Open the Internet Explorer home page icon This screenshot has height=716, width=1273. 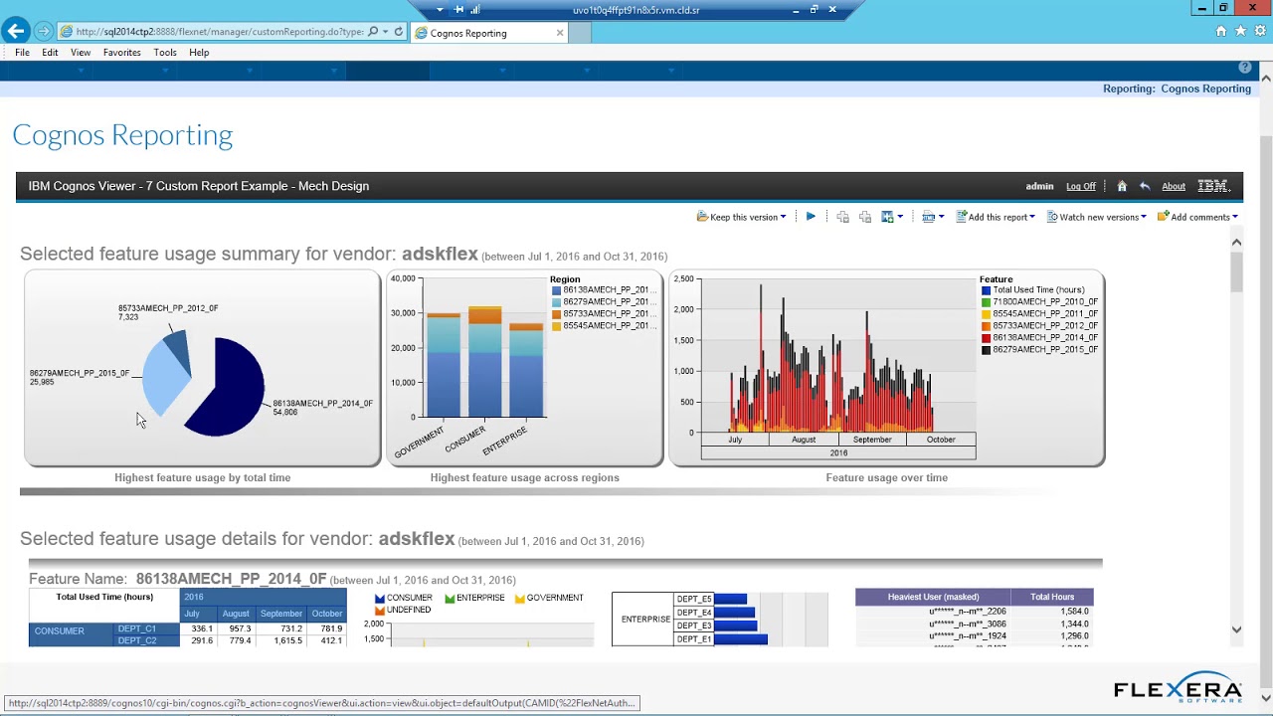(x=1221, y=31)
